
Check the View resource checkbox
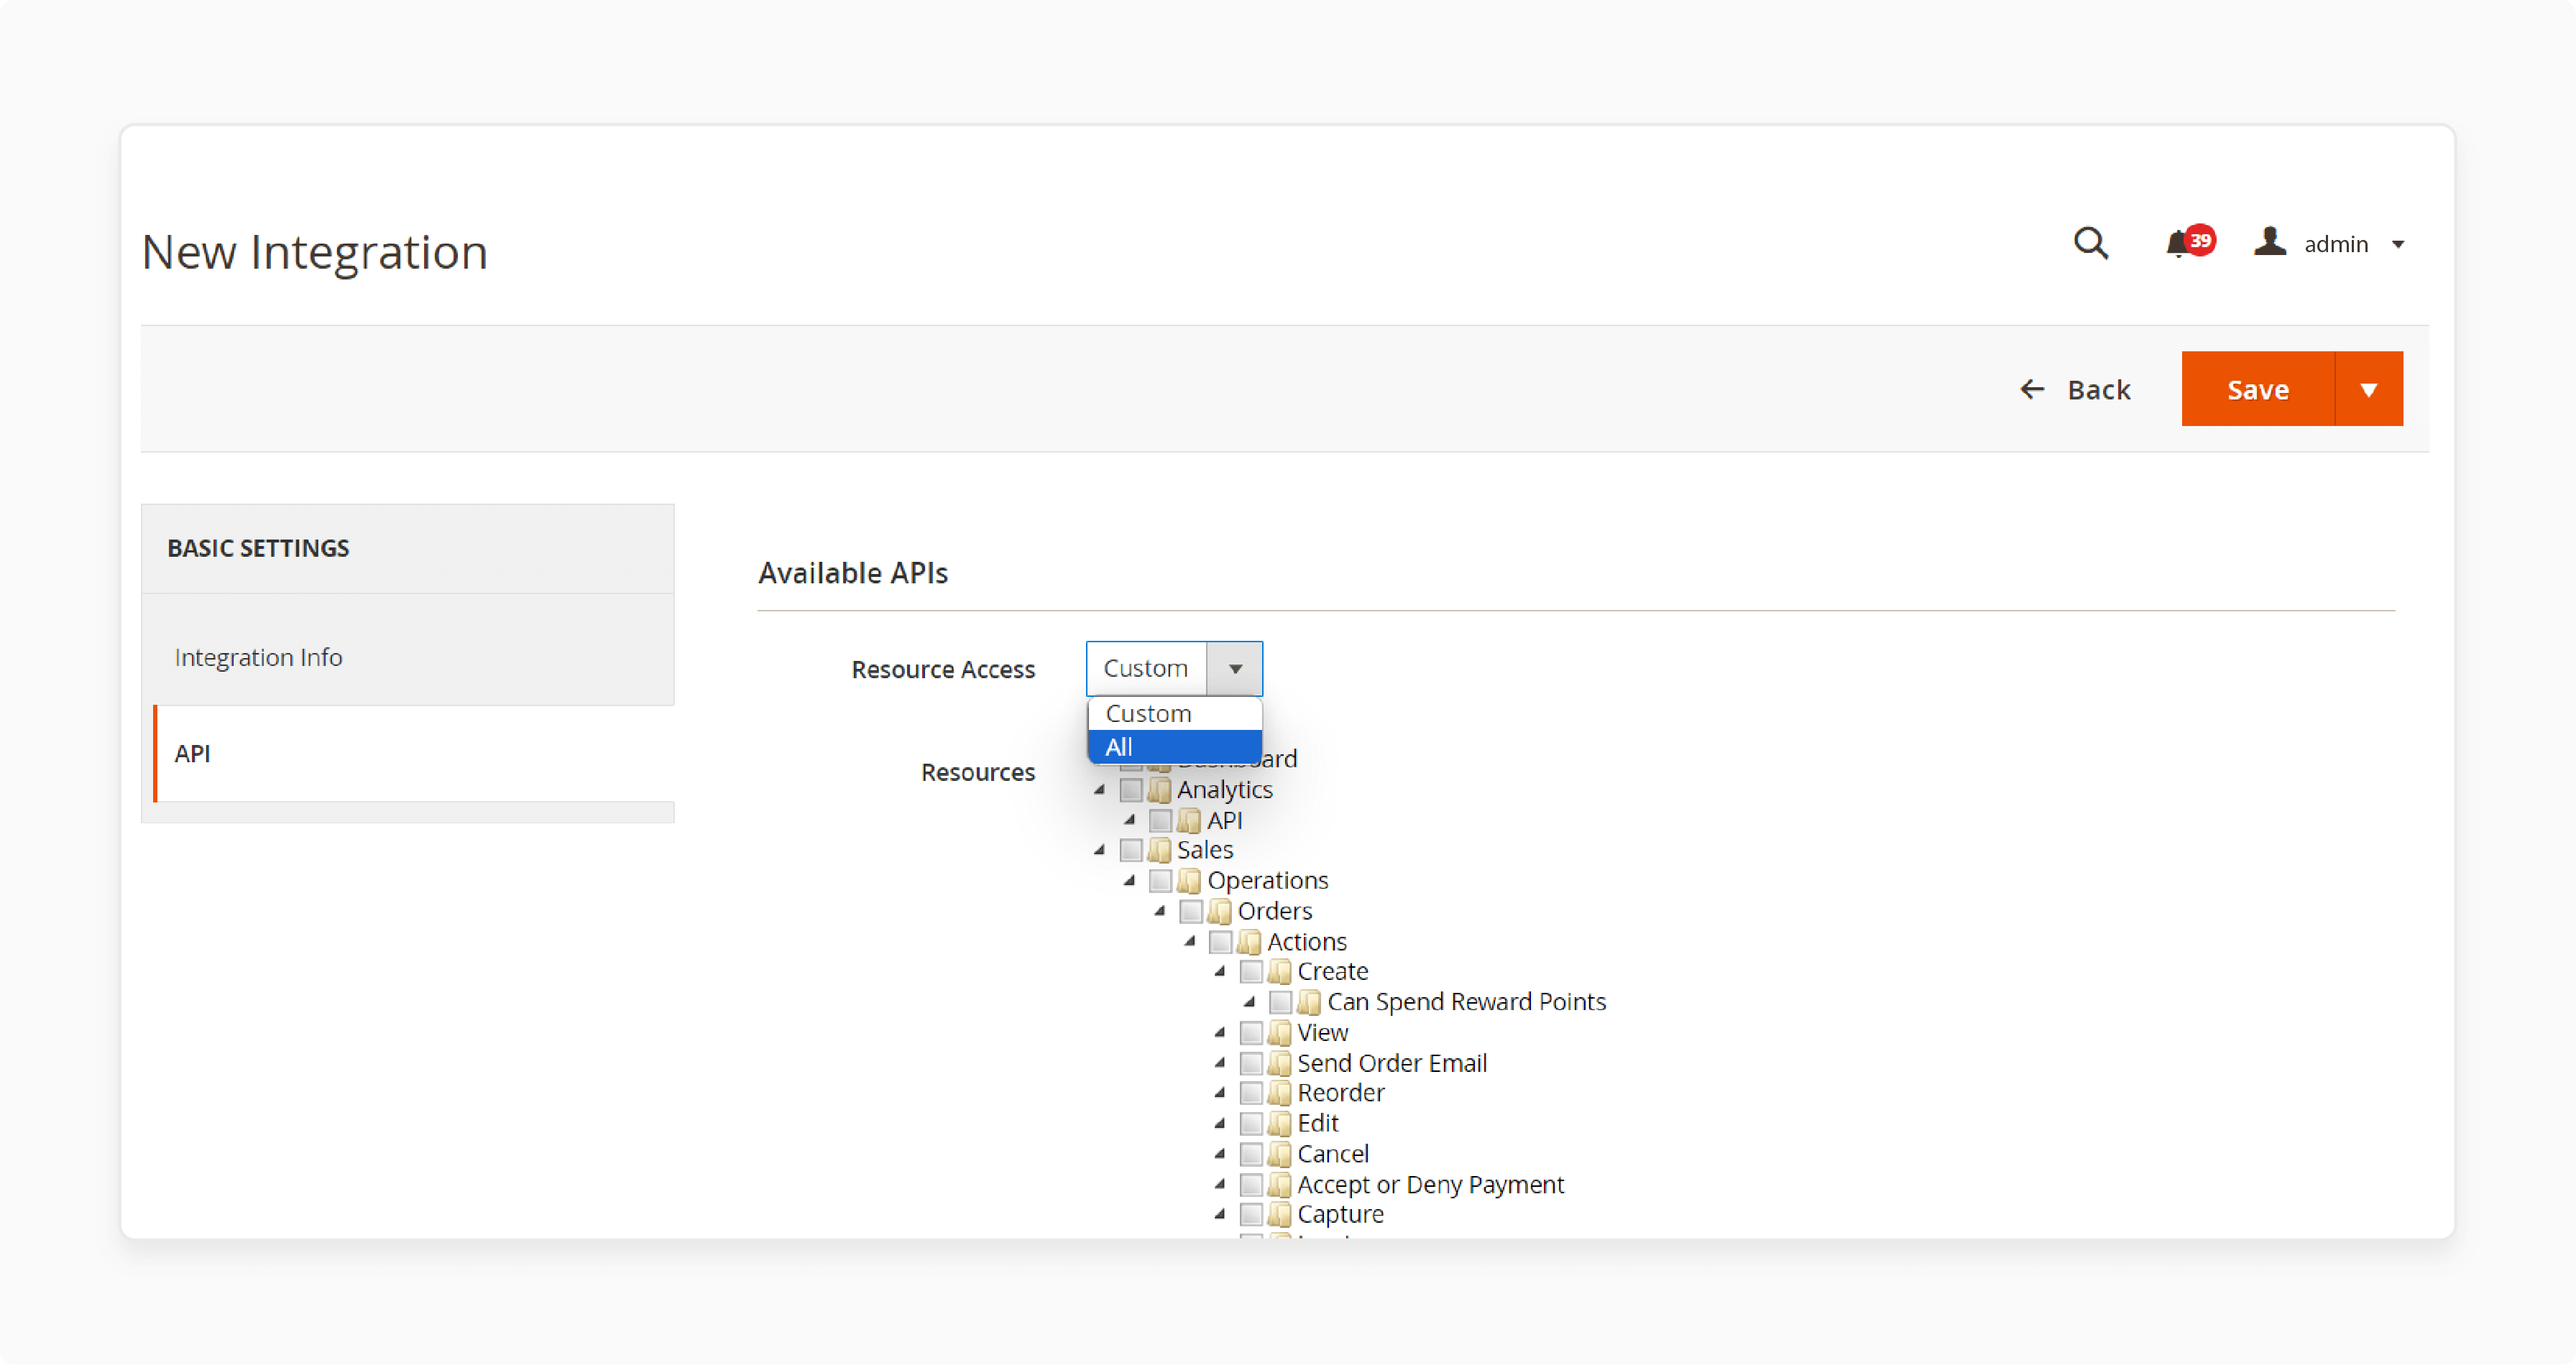[1251, 1033]
